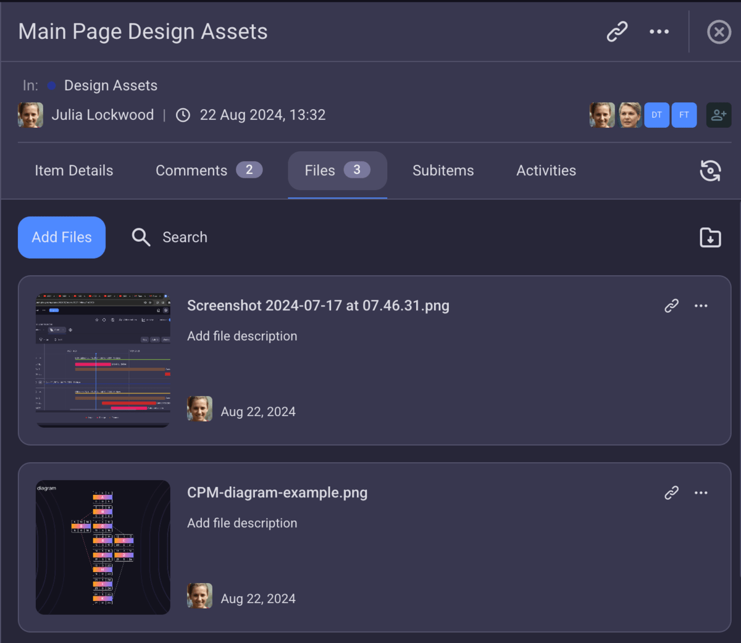Copy the item link icon in the header
741x643 pixels.
click(617, 31)
